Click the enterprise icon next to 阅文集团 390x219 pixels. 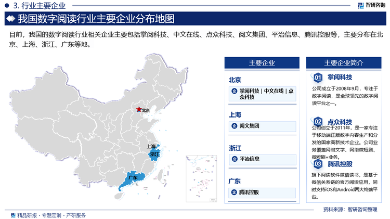pyautogui.click(x=234, y=126)
